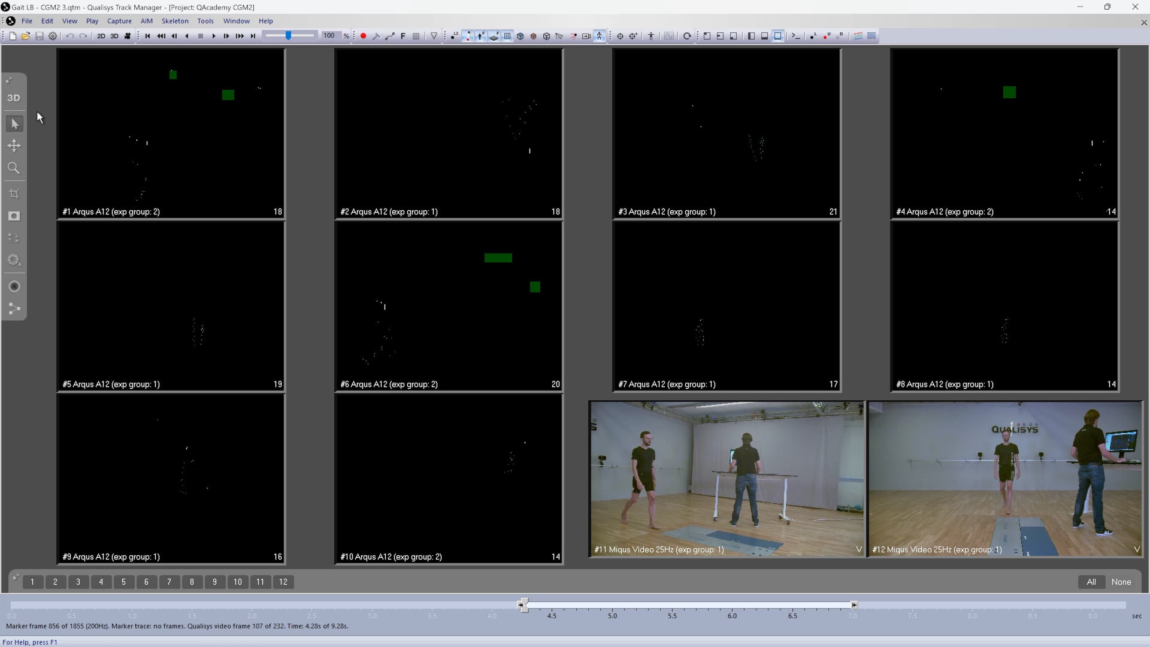Viewport: 1150px width, 647px height.
Task: Select the move pan tool in sidebar
Action: [14, 146]
